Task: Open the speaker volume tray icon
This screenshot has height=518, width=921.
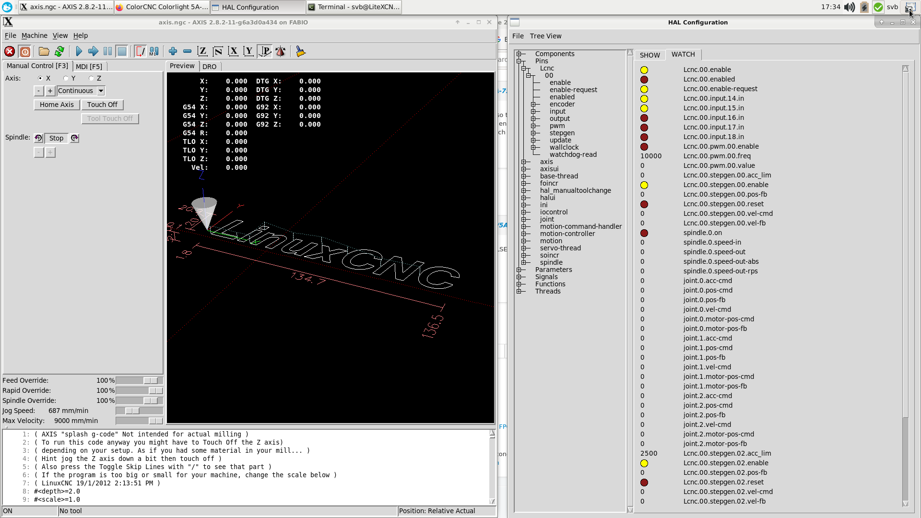Action: tap(850, 7)
